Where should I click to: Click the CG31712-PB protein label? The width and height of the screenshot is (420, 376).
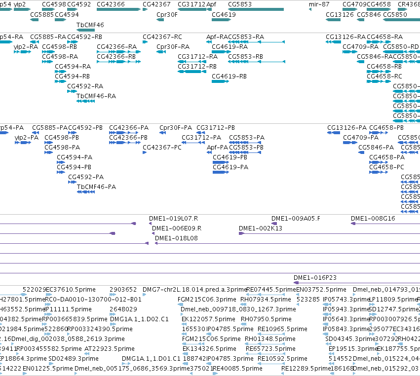point(215,128)
